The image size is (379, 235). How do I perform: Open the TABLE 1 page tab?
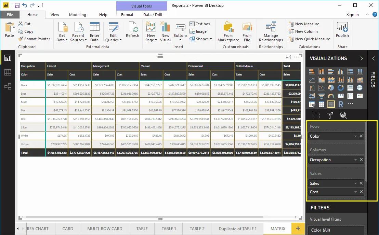(x=168, y=229)
